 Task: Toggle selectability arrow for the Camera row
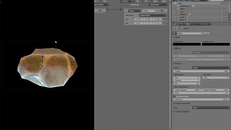225,14
